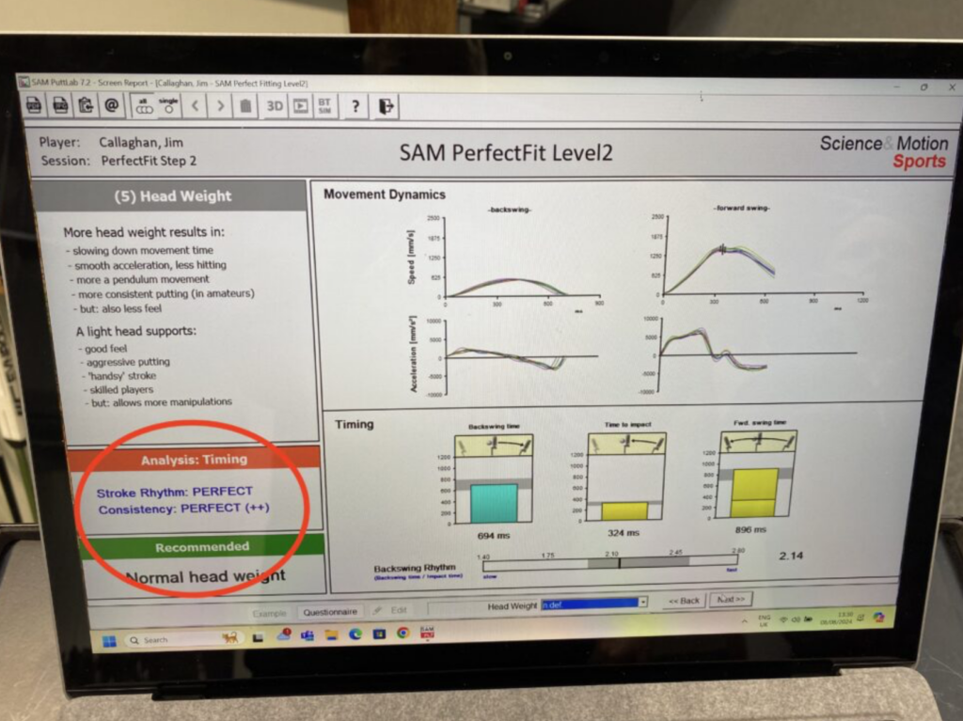Open Microsoft Teams from the taskbar
The height and width of the screenshot is (721, 963).
(x=308, y=635)
